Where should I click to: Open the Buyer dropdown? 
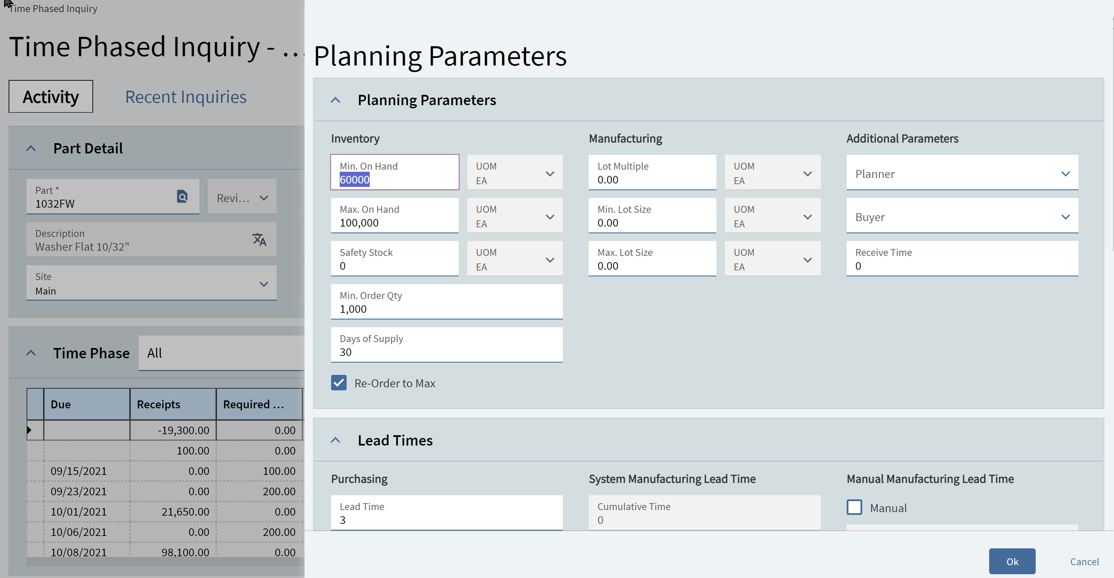pos(962,216)
